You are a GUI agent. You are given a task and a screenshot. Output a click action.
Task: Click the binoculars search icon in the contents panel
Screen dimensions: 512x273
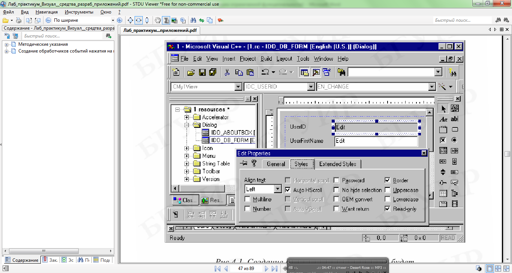click(108, 36)
